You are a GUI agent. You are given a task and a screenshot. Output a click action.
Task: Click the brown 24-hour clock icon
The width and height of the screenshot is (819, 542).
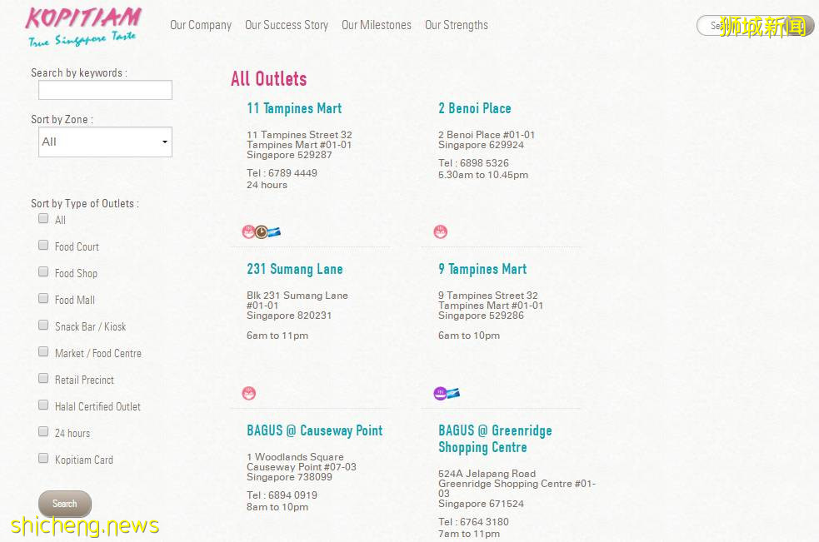261,232
